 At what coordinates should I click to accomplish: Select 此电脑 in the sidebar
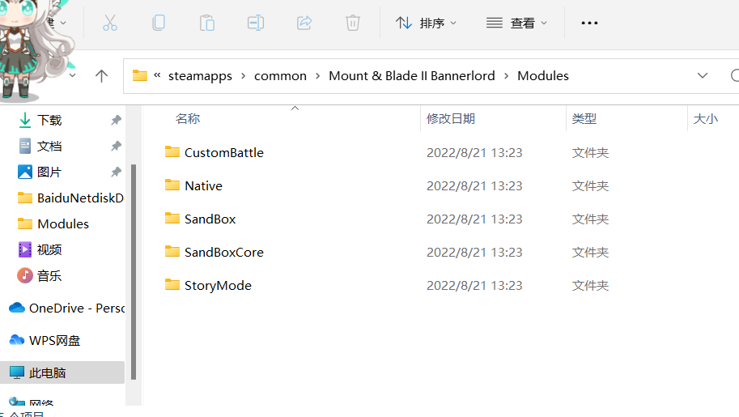click(x=62, y=372)
